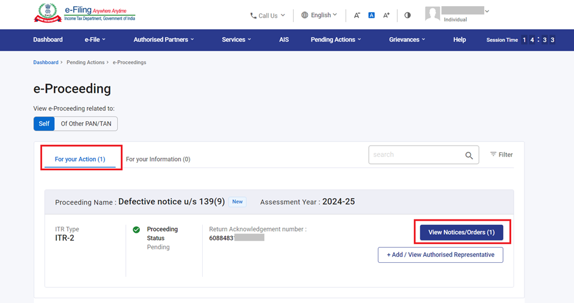Click the e-Proceedings breadcrumb
Screen dimensions: 574x303
click(129, 63)
